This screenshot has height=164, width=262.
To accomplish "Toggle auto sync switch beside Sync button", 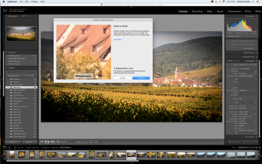I will (x=227, y=142).
